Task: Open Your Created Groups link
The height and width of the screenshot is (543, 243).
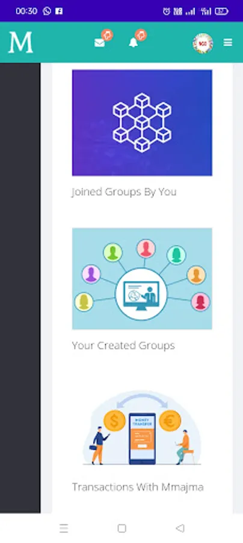Action: tap(123, 345)
